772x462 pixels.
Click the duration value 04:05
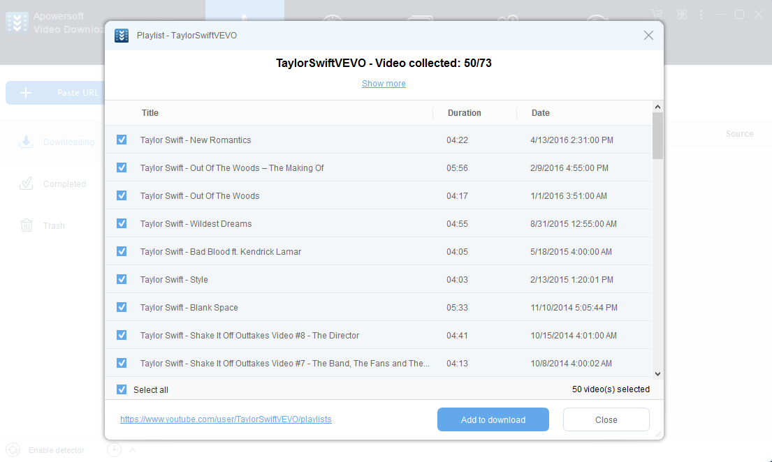pyautogui.click(x=458, y=252)
